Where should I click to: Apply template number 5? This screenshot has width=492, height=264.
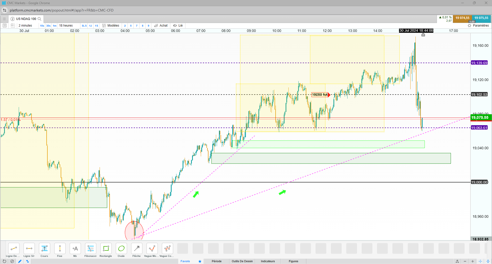tap(131, 26)
